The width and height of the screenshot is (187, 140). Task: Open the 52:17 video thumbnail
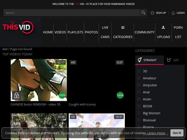39,80
